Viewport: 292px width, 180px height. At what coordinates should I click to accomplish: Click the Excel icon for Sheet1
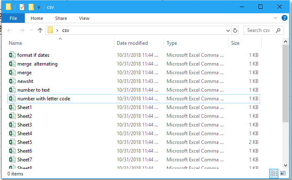click(12, 107)
